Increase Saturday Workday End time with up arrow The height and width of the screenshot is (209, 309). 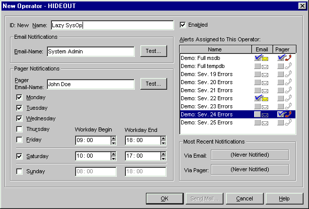[x=164, y=154]
